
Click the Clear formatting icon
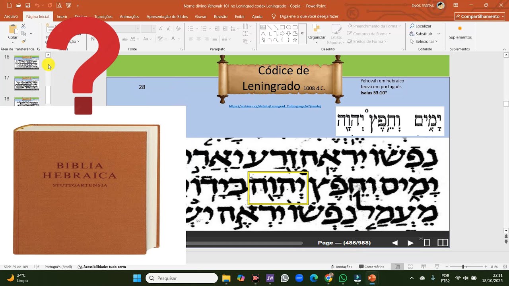[x=179, y=29]
